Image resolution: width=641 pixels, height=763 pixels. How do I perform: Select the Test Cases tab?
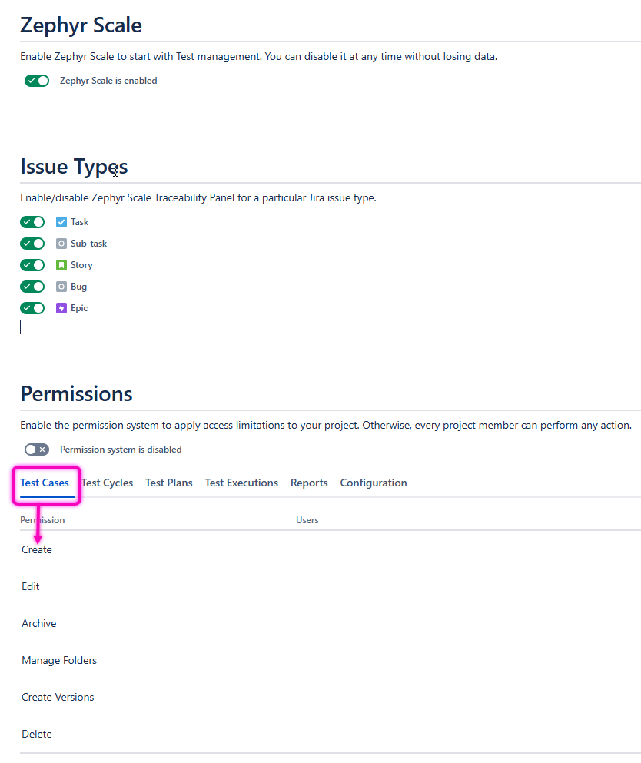pyautogui.click(x=45, y=483)
